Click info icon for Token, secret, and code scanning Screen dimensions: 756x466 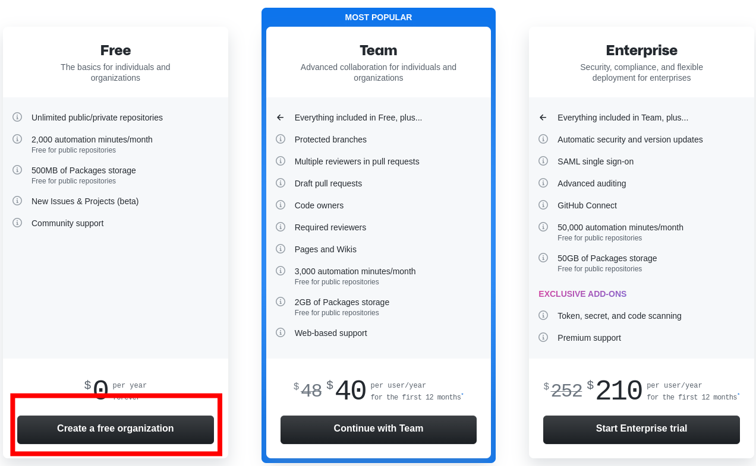pyautogui.click(x=543, y=315)
